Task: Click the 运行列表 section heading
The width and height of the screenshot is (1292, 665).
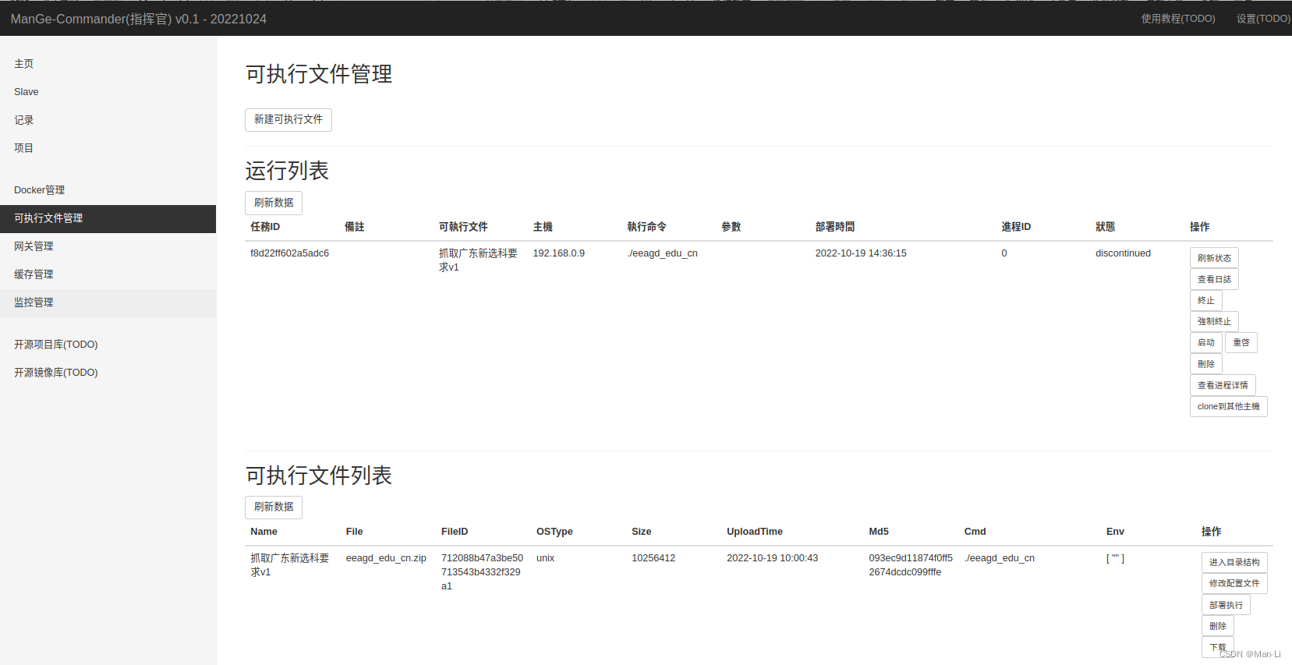Action: click(x=287, y=171)
